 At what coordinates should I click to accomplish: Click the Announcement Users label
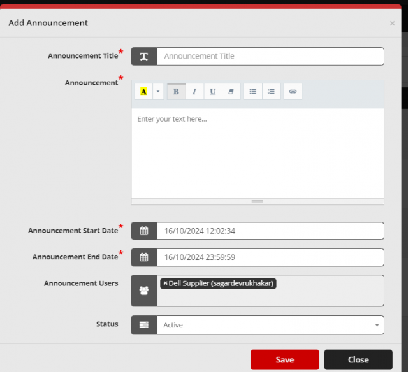pyautogui.click(x=81, y=283)
